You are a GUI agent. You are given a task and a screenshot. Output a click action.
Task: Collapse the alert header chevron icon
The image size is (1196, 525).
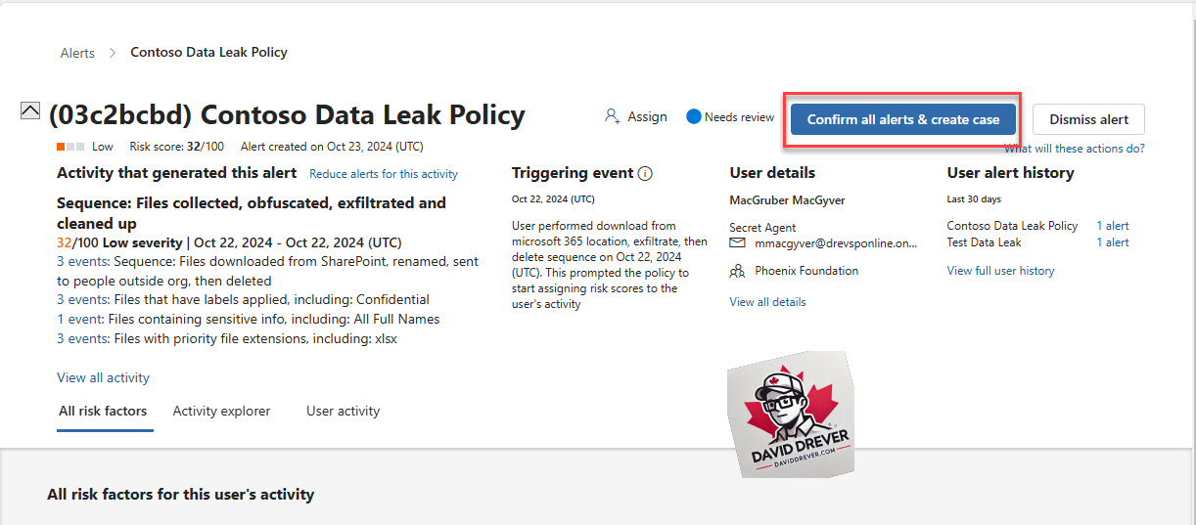(30, 111)
